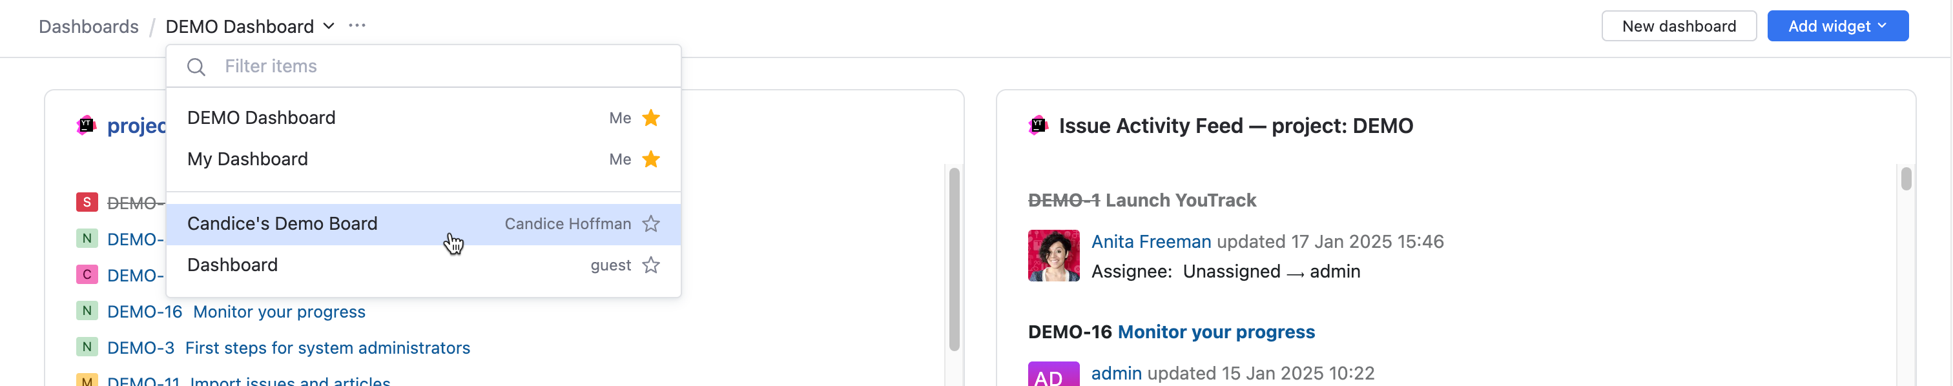1953x386 pixels.
Task: Star Candice's Demo Board as favorite
Action: click(x=650, y=224)
